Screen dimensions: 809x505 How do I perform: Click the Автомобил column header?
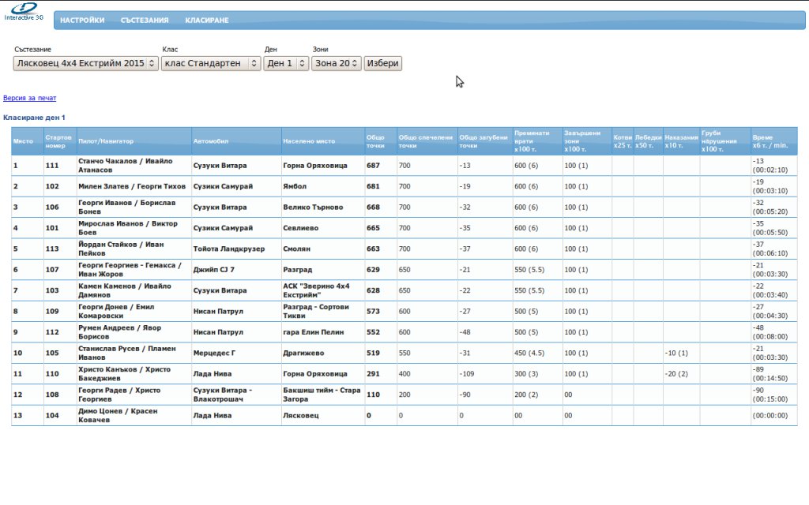[x=211, y=141]
